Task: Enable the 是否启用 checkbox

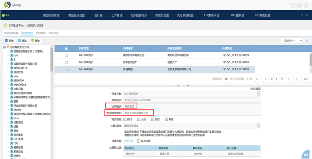Action: tap(138, 140)
